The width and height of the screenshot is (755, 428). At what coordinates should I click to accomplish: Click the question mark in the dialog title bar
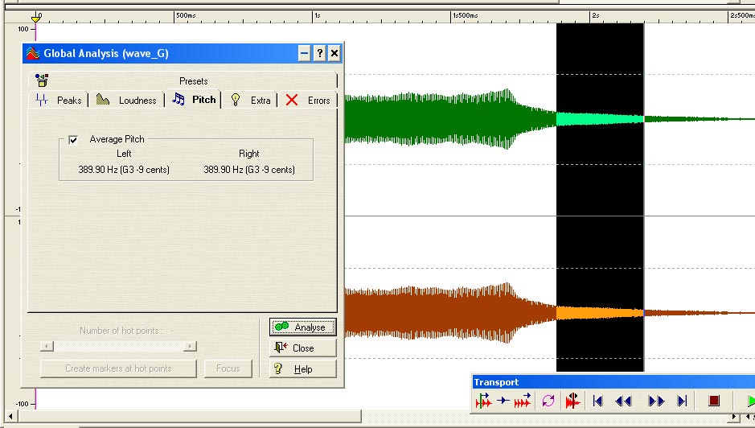[x=319, y=54]
